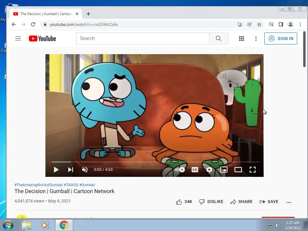The width and height of the screenshot is (308, 231).
Task: Click the 4,041,874 views text
Action: click(29, 201)
